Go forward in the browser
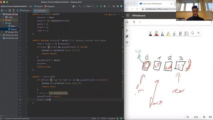Screen dimensions: 213x120 click(x=132, y=9)
